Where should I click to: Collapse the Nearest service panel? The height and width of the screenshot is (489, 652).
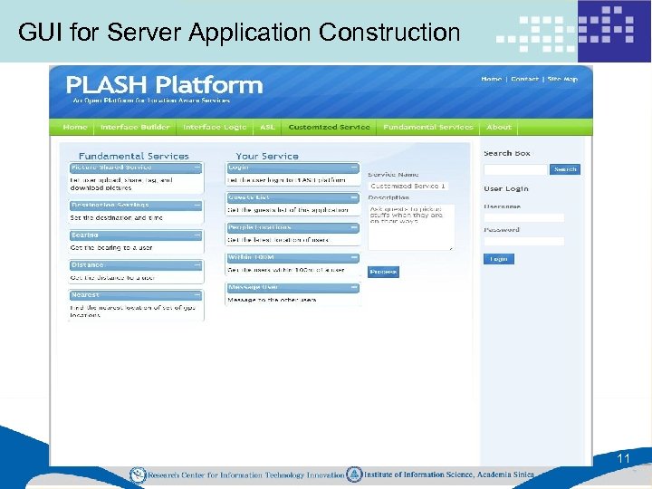pos(197,295)
